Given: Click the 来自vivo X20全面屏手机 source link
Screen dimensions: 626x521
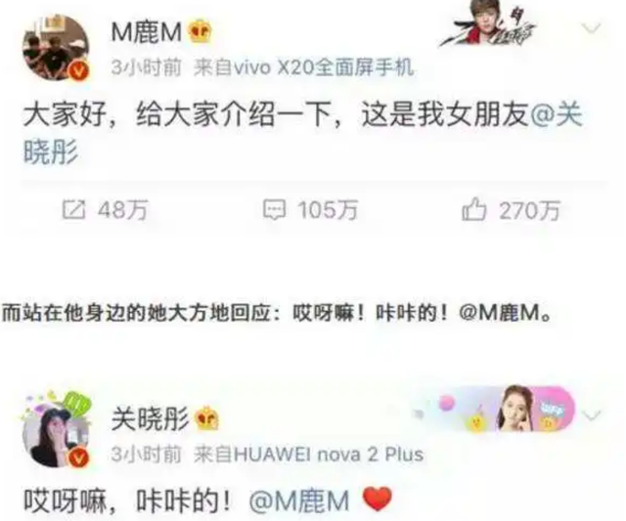Looking at the screenshot, I should (303, 67).
